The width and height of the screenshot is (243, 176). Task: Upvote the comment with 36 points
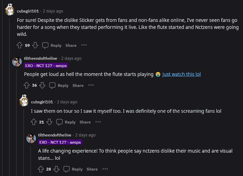pyautogui.click(x=27, y=85)
